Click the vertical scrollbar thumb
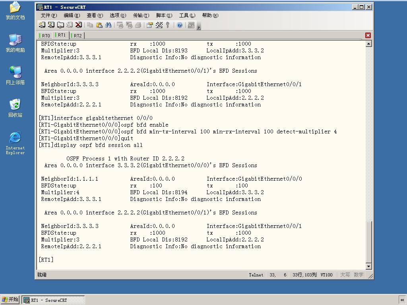407x305 pixels. (x=368, y=242)
